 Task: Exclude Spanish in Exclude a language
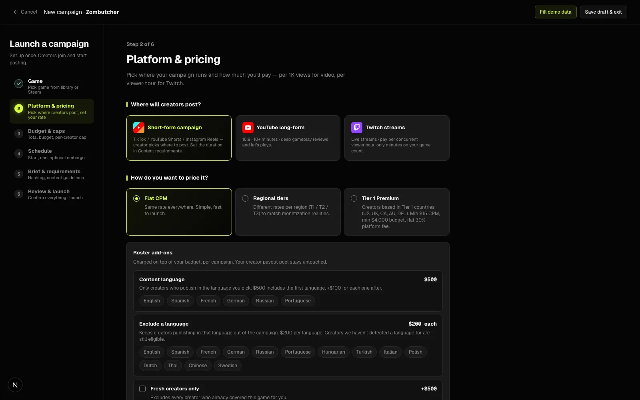pyautogui.click(x=180, y=352)
